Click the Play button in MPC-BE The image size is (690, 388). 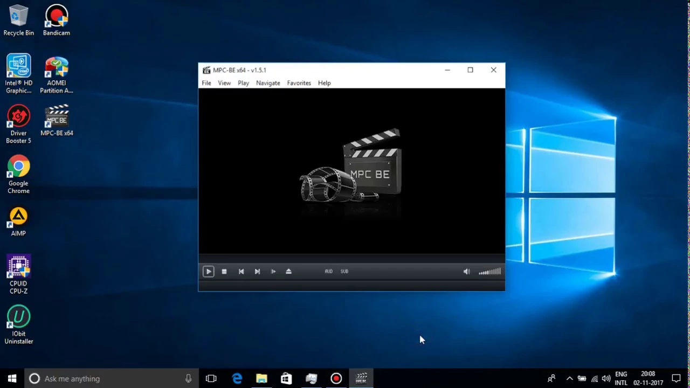208,272
